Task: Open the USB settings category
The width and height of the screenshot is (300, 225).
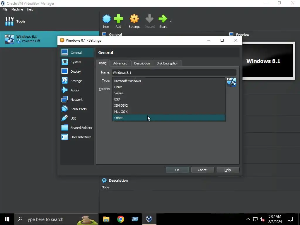Action: (x=77, y=118)
